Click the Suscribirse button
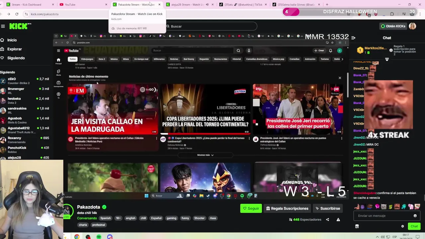 coord(327,208)
